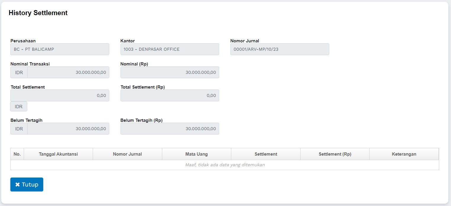This screenshot has height=206, width=451.
Task: Click the Total Settlement amount field
Action: tap(60, 95)
